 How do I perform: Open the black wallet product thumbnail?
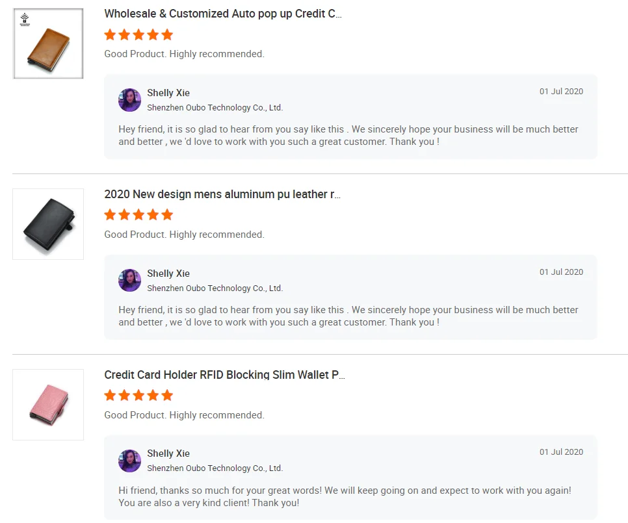click(48, 224)
